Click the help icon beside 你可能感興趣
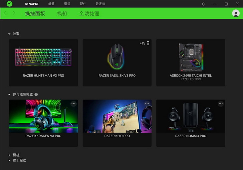 36,94
